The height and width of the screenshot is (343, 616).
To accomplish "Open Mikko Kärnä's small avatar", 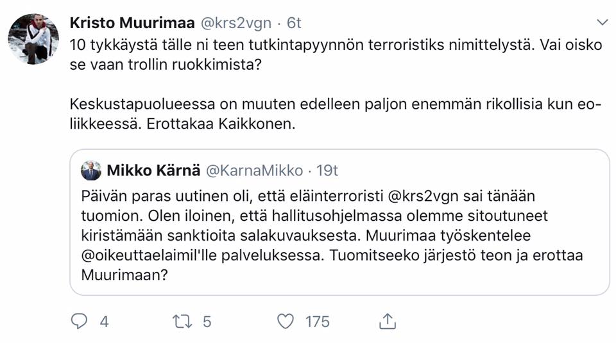I will (x=91, y=170).
